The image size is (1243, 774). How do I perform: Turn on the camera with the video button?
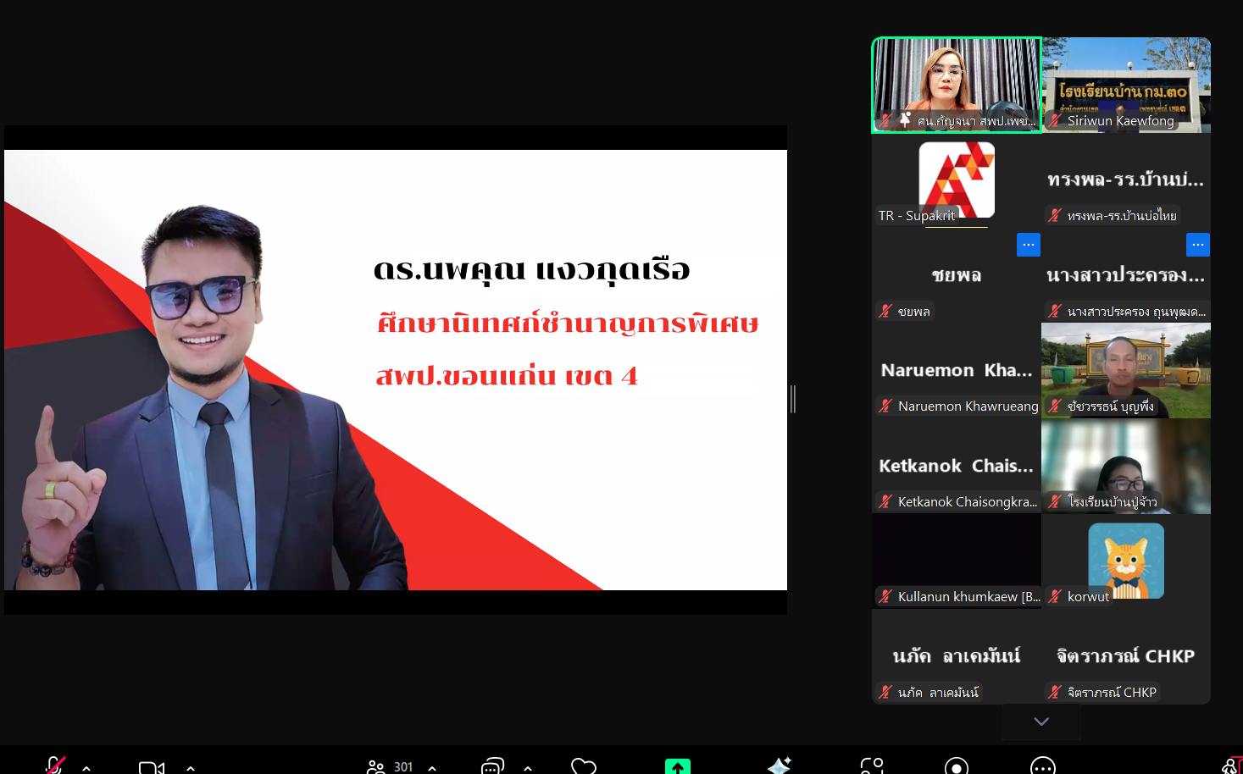[x=151, y=767]
